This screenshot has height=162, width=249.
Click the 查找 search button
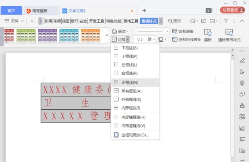pos(174,21)
